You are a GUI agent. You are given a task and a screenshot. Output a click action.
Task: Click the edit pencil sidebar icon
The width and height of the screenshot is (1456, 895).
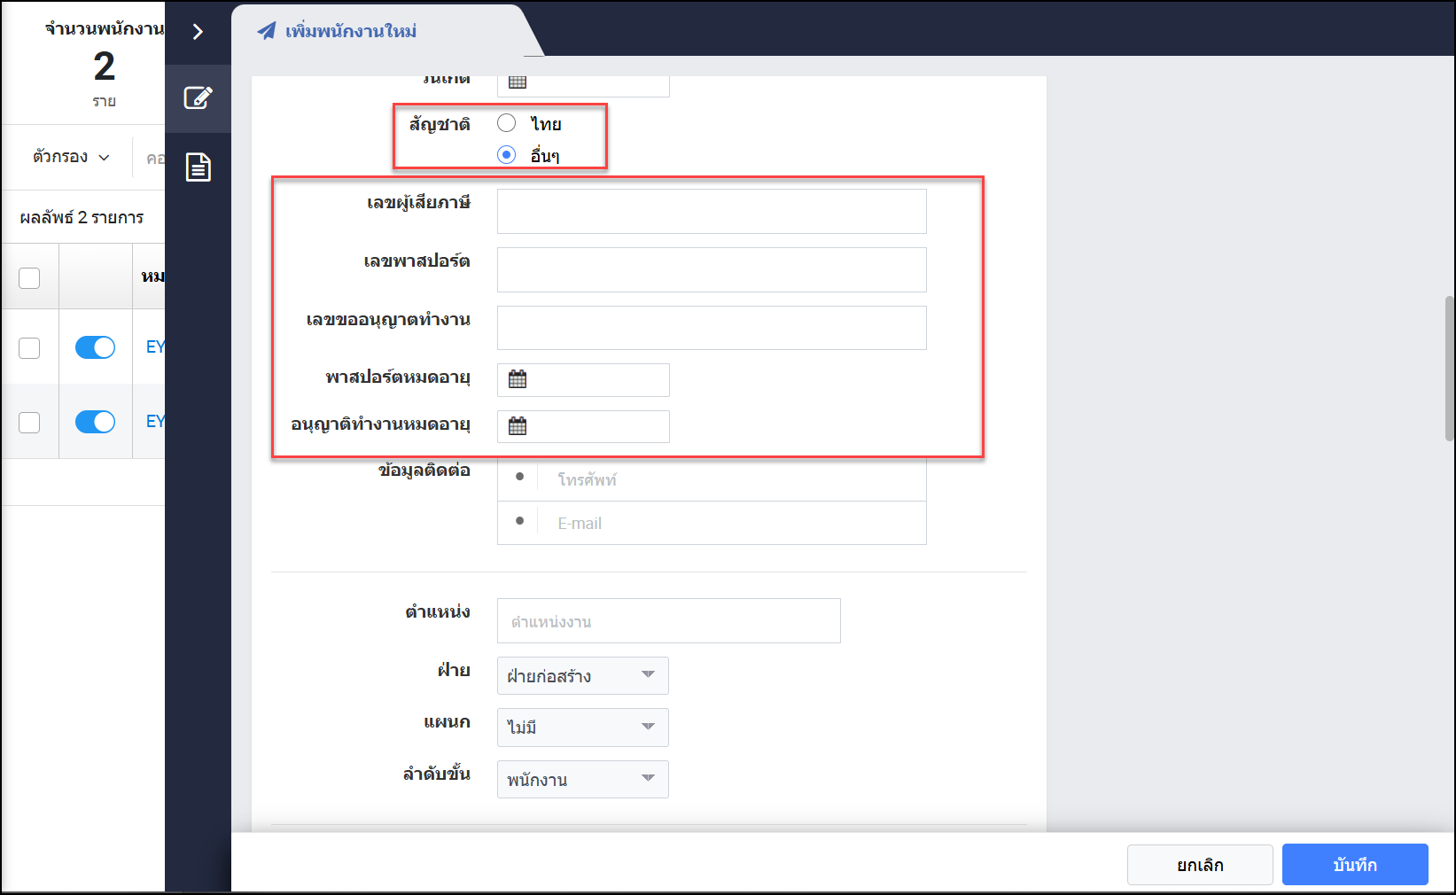pos(198,97)
